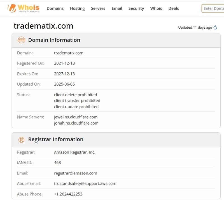Select registered date 2021-12-13

coord(64,63)
